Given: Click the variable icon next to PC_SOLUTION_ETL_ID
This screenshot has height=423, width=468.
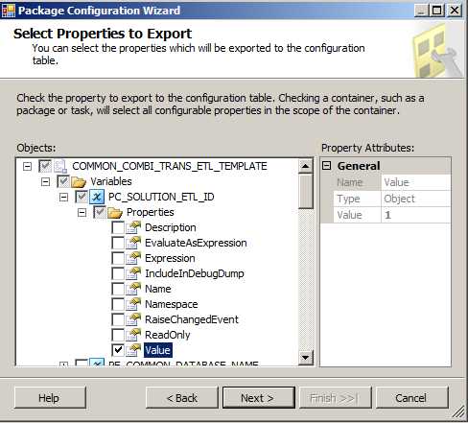Looking at the screenshot, I should [x=97, y=197].
